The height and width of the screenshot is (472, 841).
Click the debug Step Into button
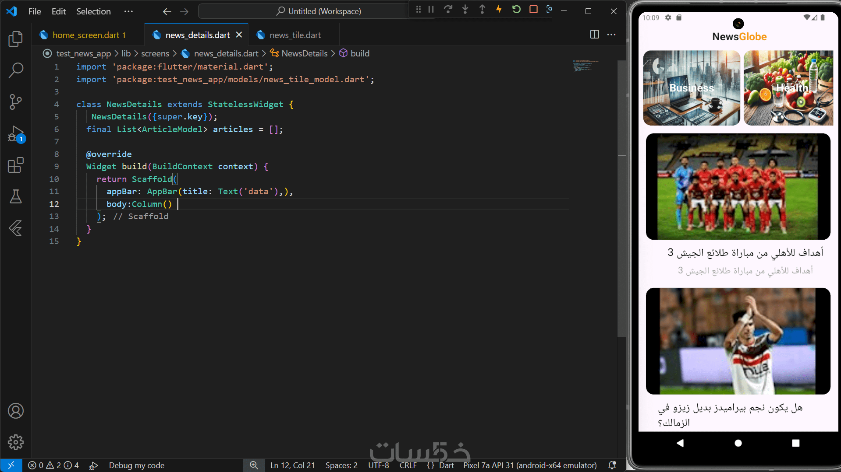click(465, 9)
